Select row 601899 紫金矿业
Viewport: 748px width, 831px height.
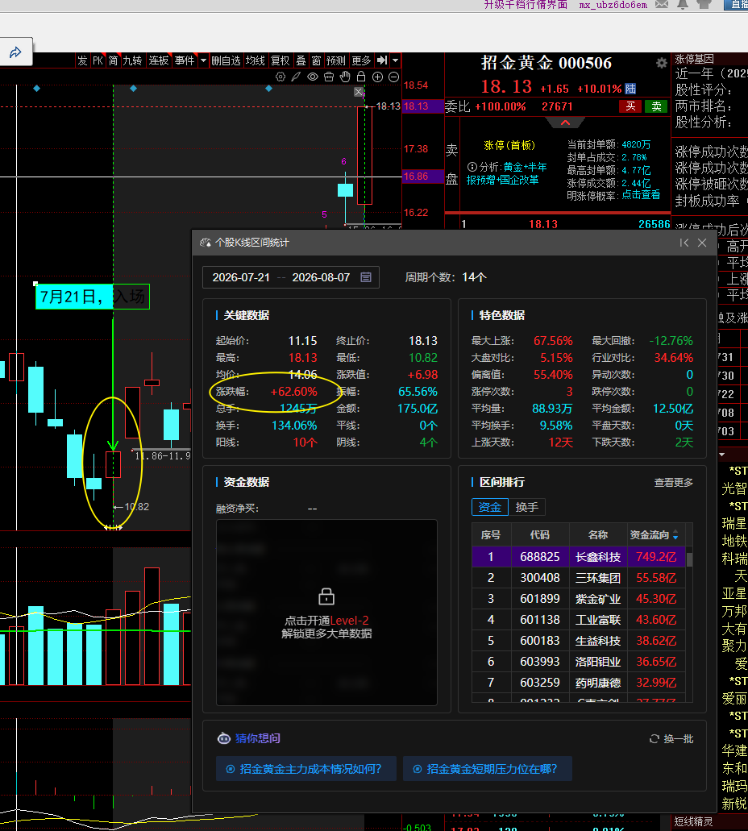pyautogui.click(x=579, y=599)
